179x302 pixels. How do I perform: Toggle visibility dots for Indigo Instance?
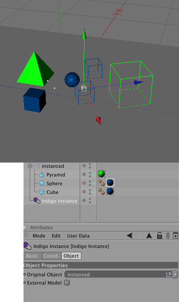click(90, 200)
